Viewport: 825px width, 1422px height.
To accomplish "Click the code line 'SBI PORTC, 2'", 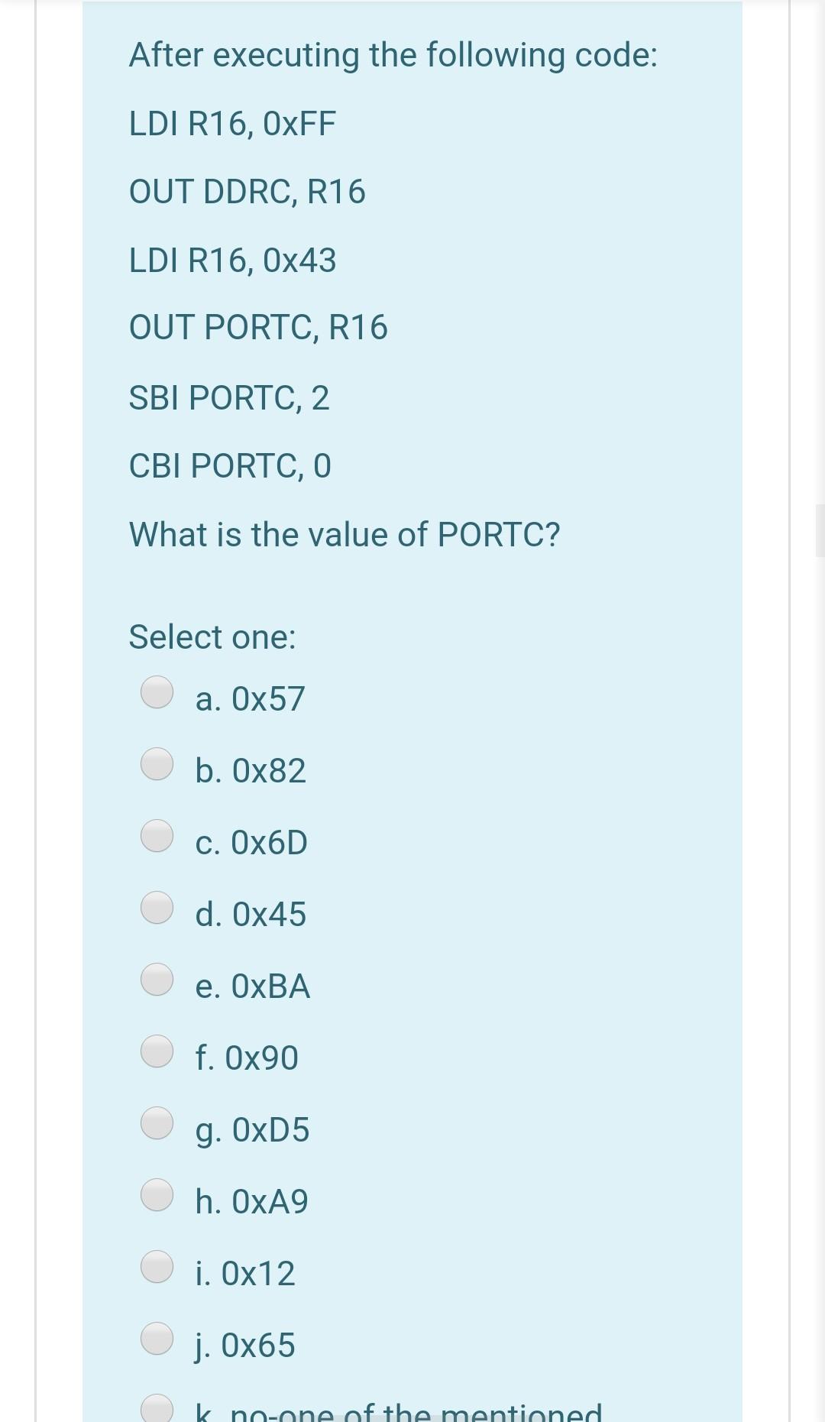I will click(x=229, y=397).
